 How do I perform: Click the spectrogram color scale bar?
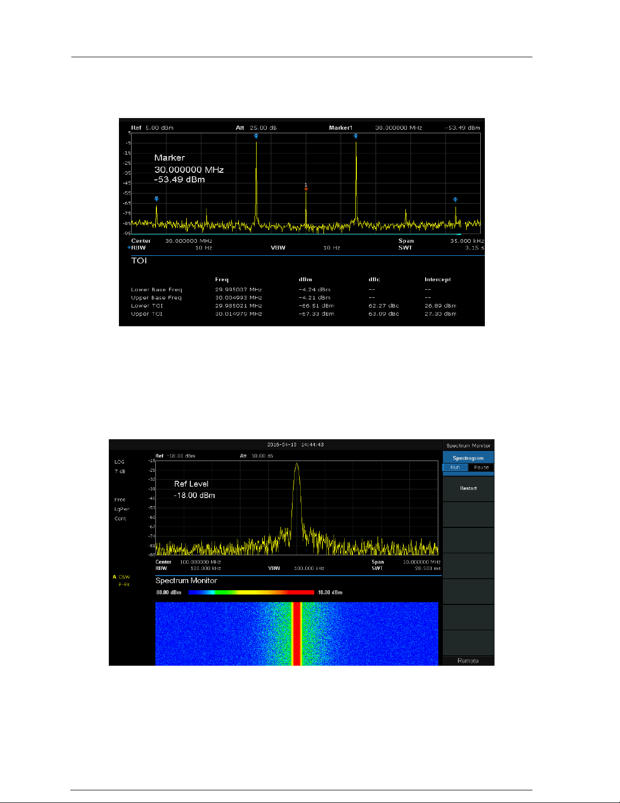pyautogui.click(x=252, y=592)
